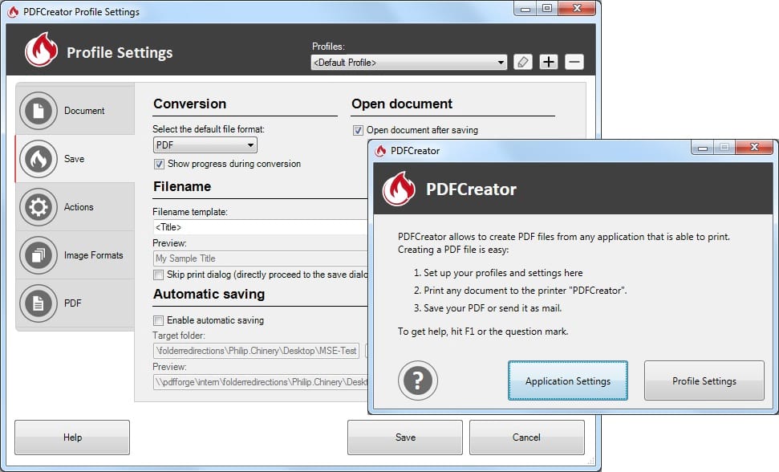Maximize the Profile Settings window

547,8
